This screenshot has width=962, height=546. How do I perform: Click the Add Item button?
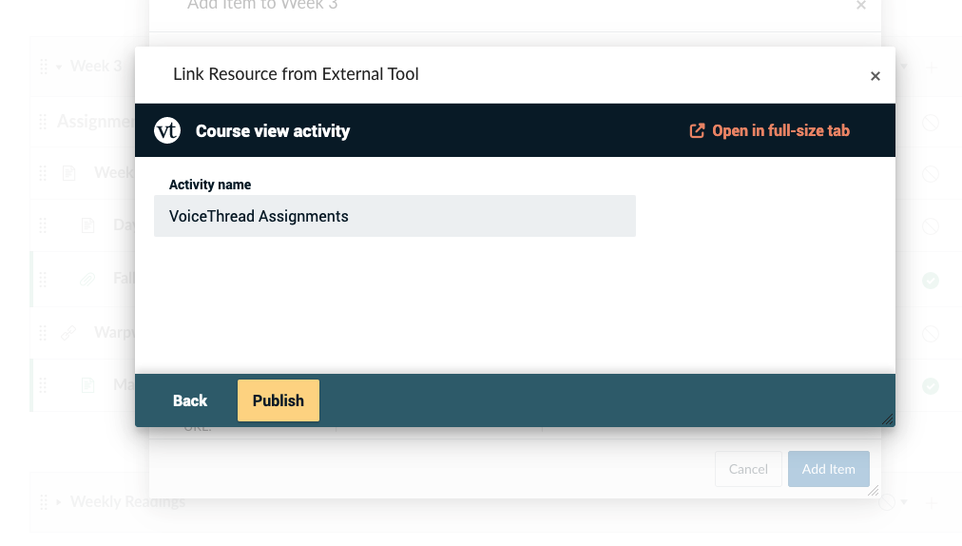(x=828, y=469)
